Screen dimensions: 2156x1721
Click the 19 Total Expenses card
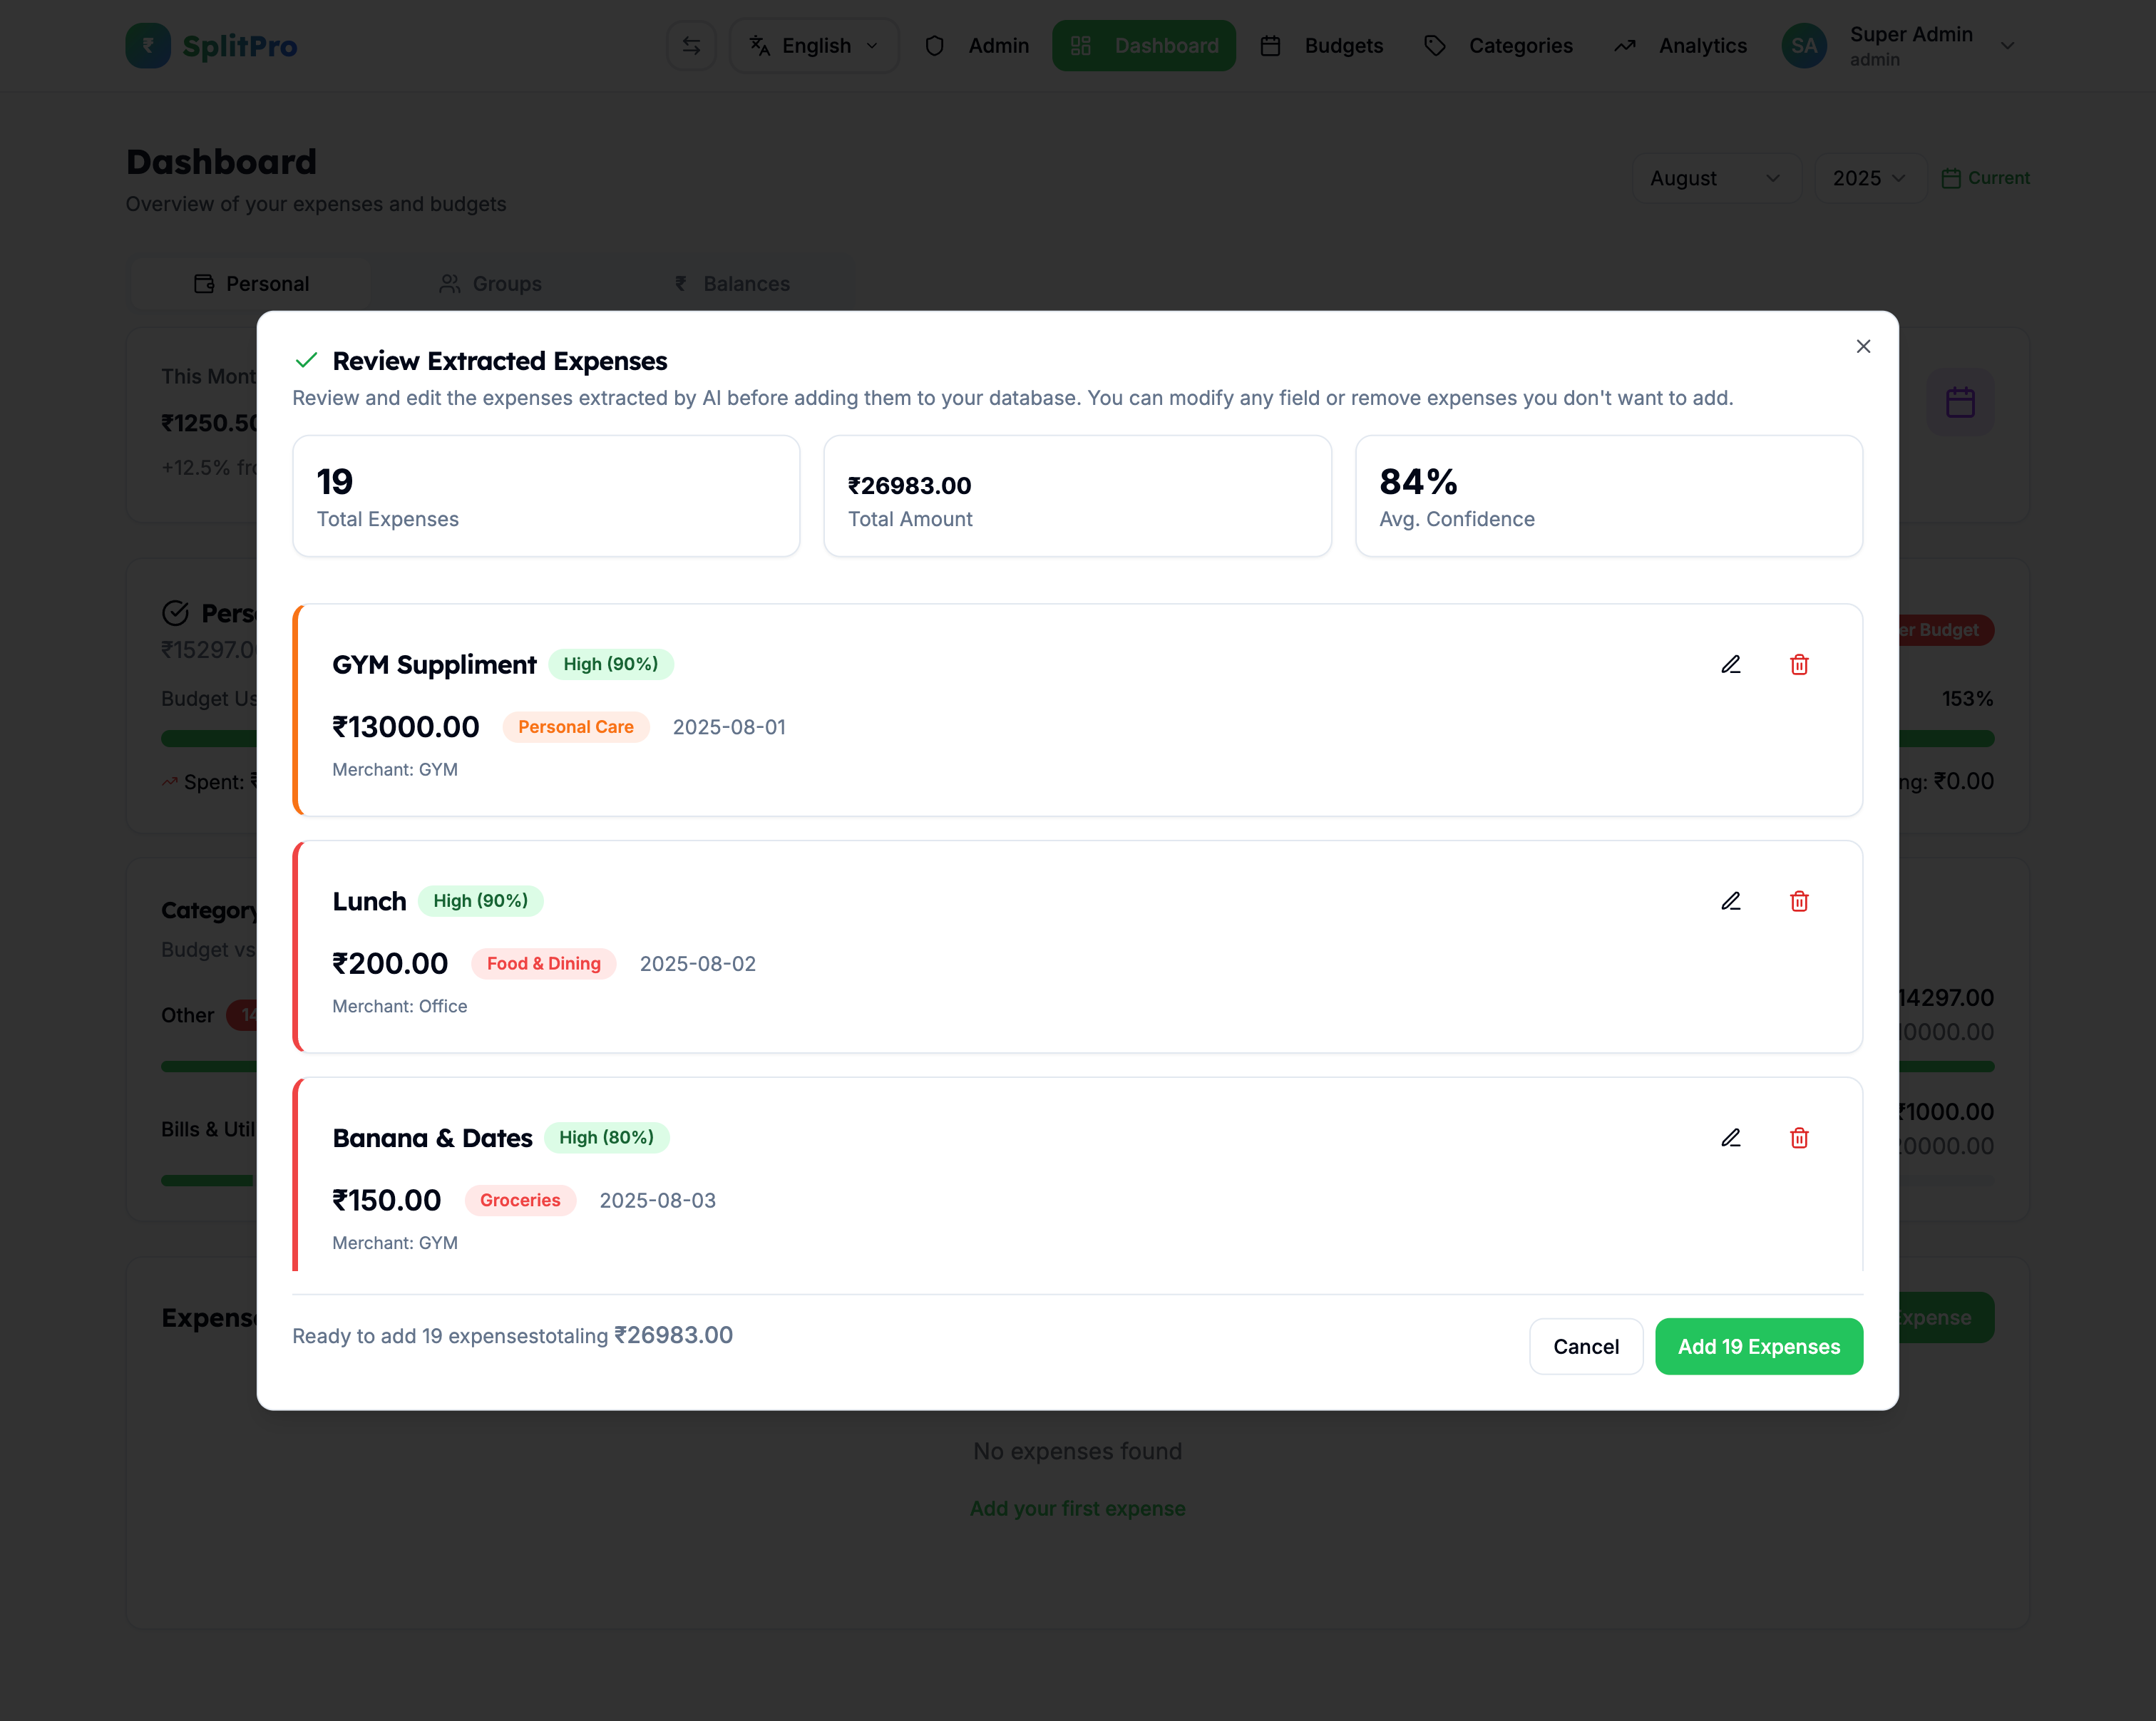tap(546, 496)
